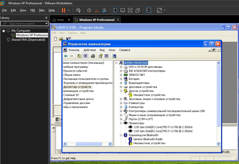
Task: Open the VMware File menu
Action: (5, 10)
